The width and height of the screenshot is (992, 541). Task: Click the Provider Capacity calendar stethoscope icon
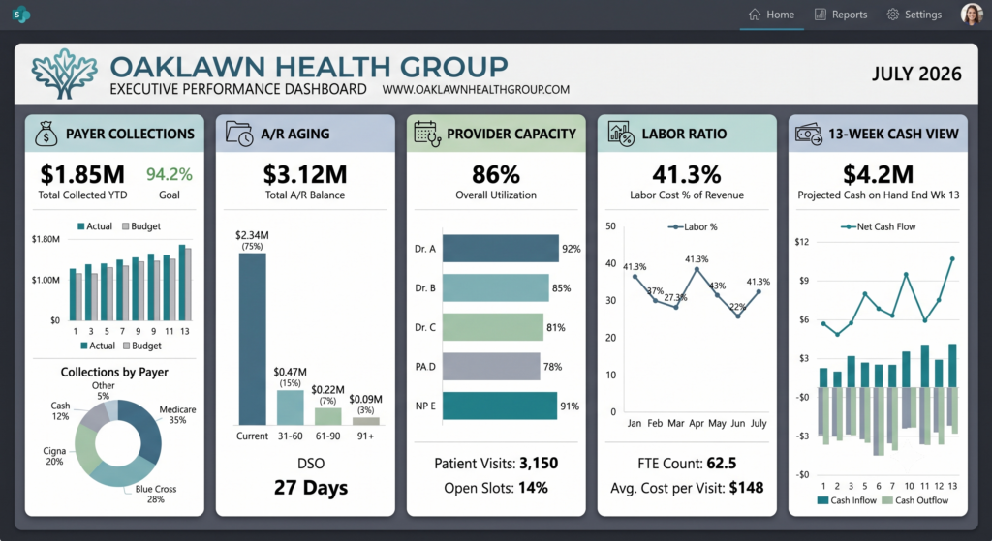click(x=427, y=134)
